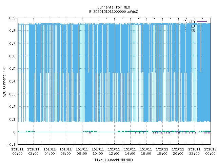Click the chart title 'Currents for MEX'
This screenshot has height=163, width=217.
coord(114,7)
